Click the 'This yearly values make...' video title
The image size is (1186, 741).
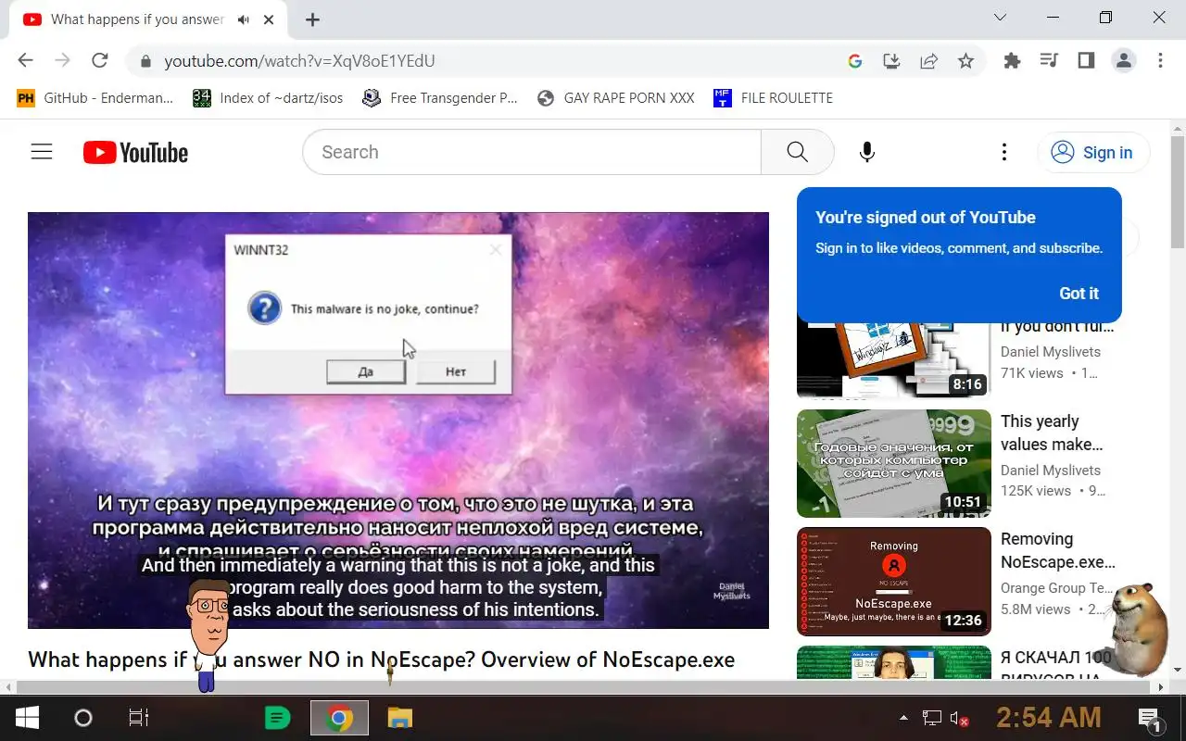[1053, 433]
